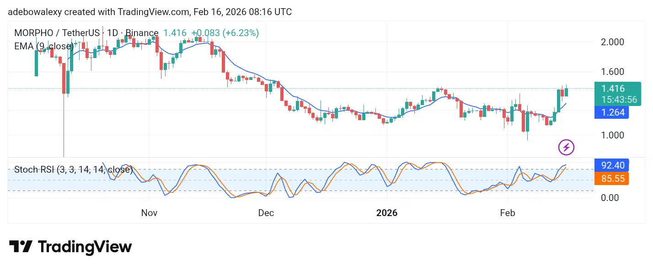This screenshot has height=270, width=653.
Task: Click the 1.000 price scale level
Action: tap(612, 135)
